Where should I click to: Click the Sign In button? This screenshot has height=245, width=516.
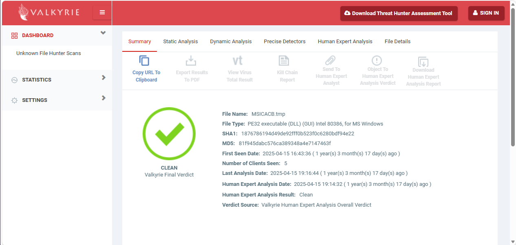[x=486, y=13]
